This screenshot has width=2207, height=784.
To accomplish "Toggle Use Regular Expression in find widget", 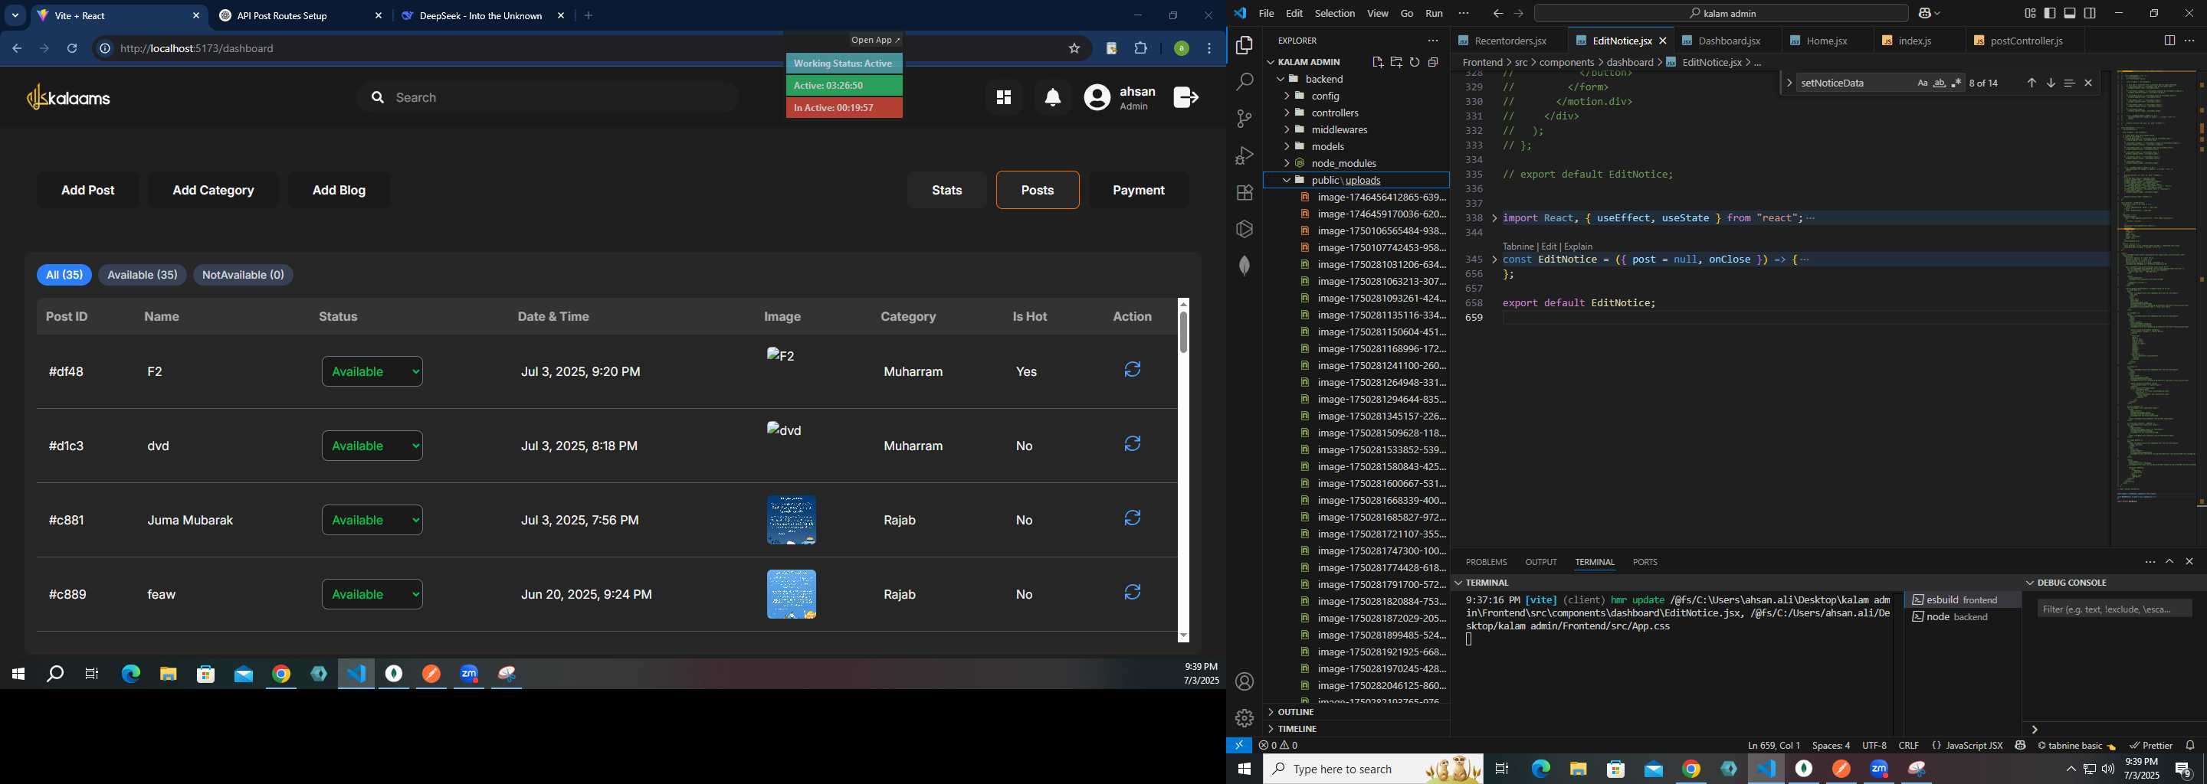I will pos(1956,83).
